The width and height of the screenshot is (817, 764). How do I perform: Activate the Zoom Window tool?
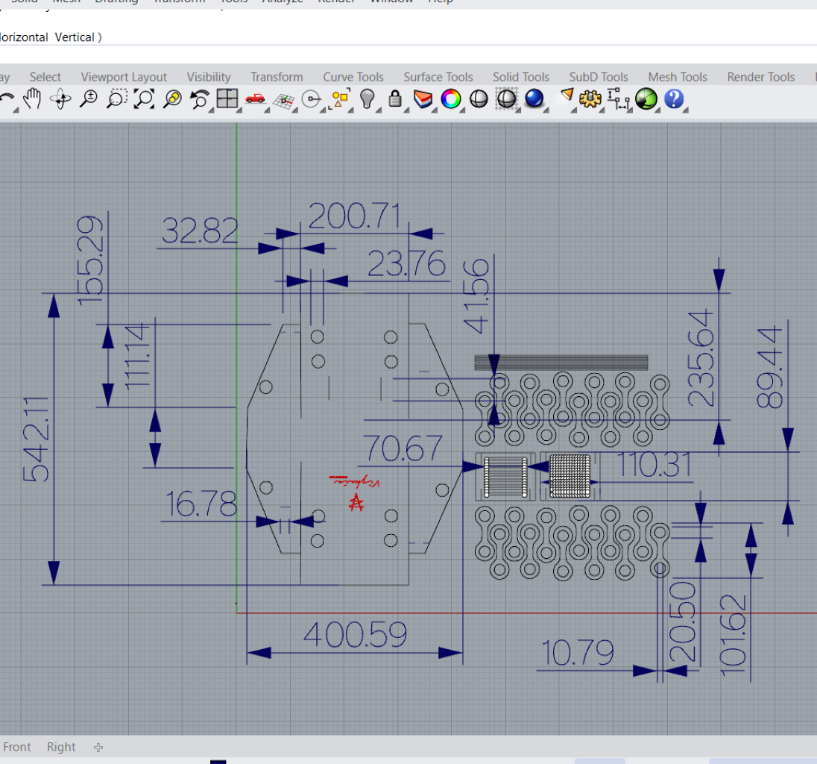116,98
